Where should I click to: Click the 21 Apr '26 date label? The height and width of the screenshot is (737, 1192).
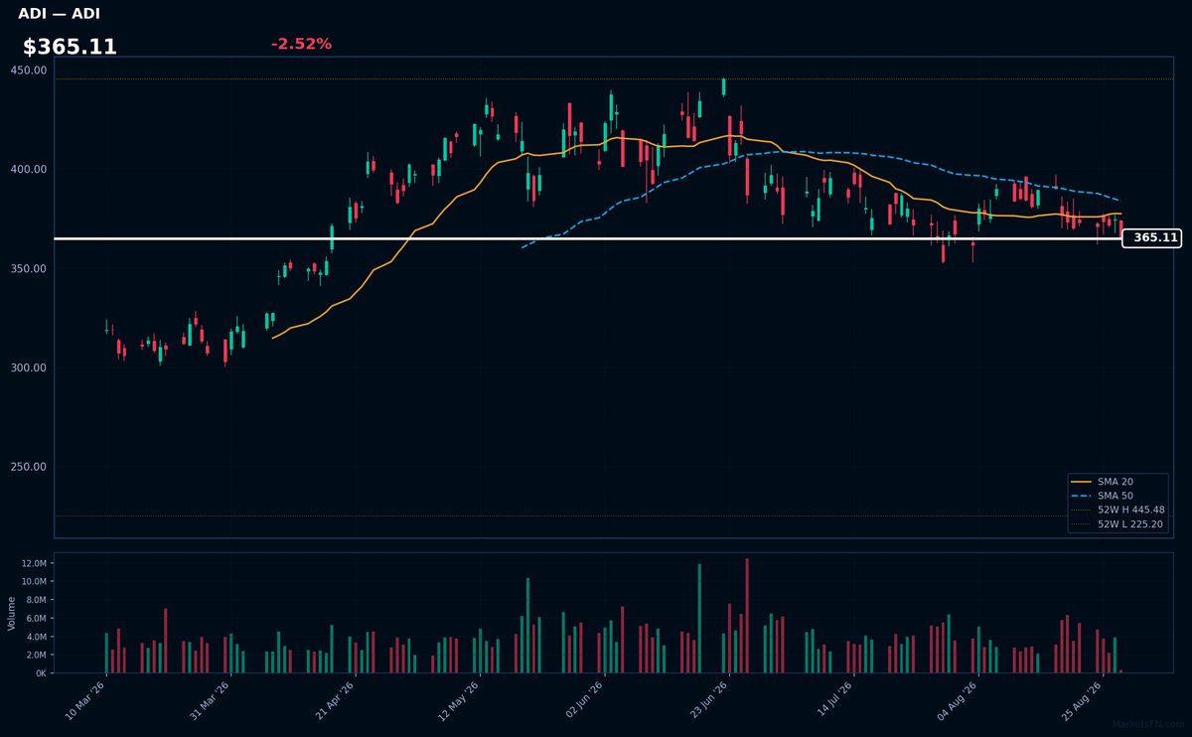[x=335, y=701]
